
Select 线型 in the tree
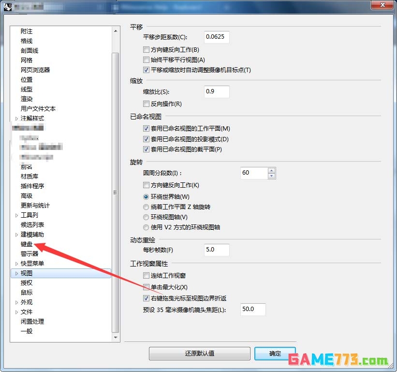click(x=27, y=89)
